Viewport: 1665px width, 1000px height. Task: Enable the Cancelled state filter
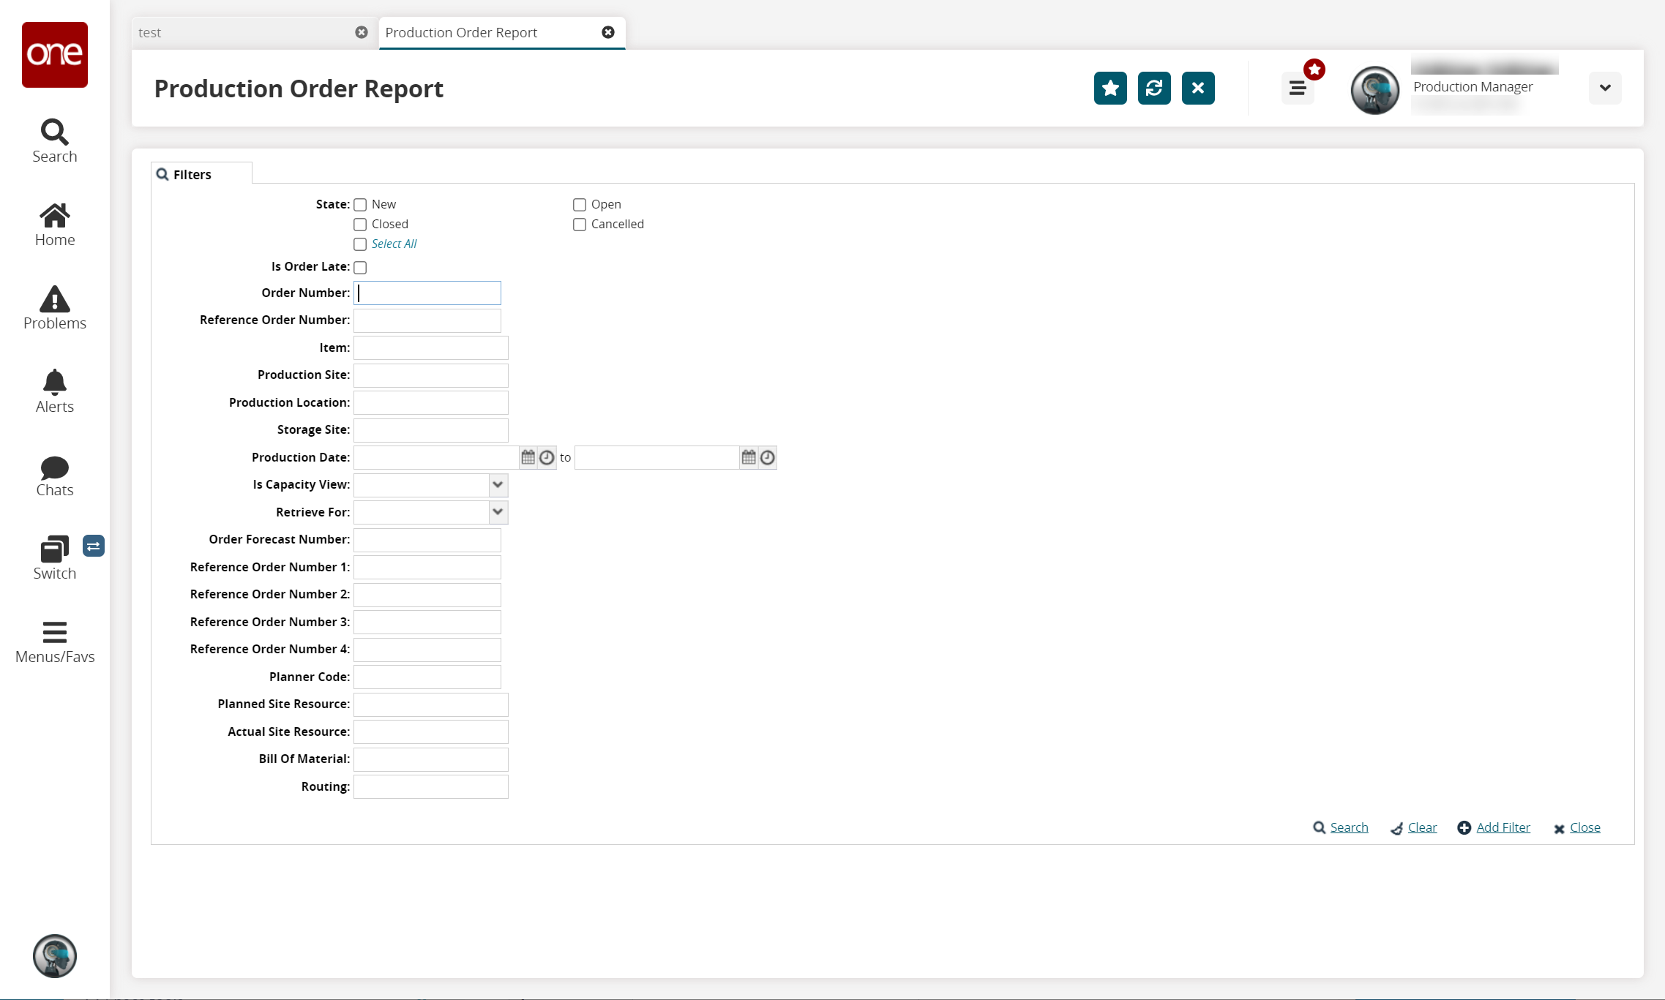coord(580,225)
